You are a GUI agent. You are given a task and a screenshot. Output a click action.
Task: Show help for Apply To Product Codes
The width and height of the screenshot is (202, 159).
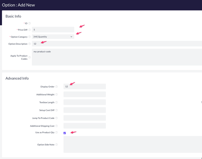tap(30, 57)
